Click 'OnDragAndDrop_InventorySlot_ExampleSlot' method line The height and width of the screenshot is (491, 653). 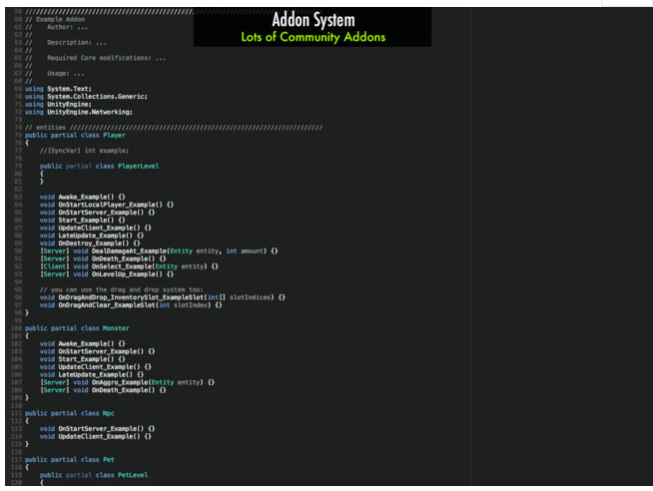click(163, 297)
